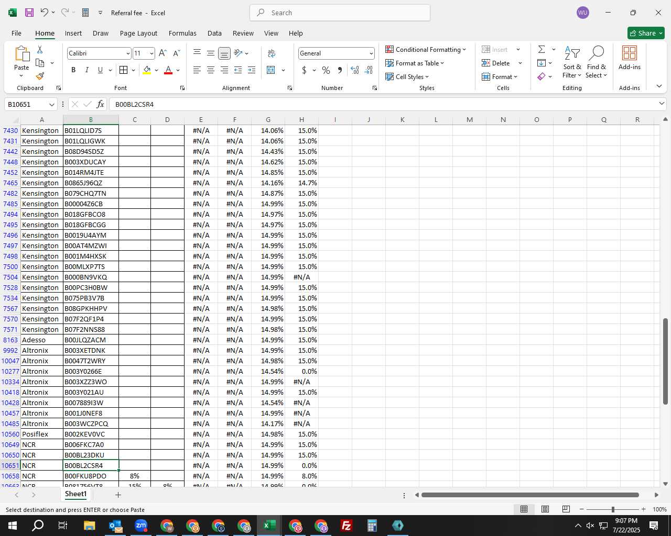
Task: Toggle Top Align alignment
Action: coord(197,53)
